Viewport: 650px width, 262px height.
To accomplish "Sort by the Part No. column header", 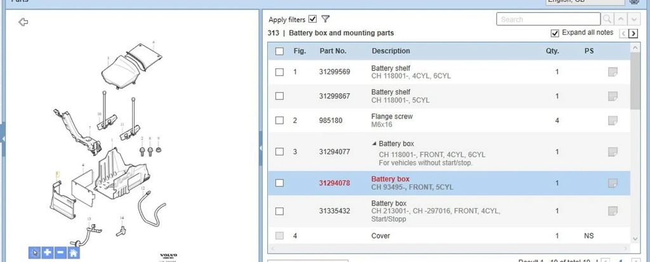I will pyautogui.click(x=333, y=51).
